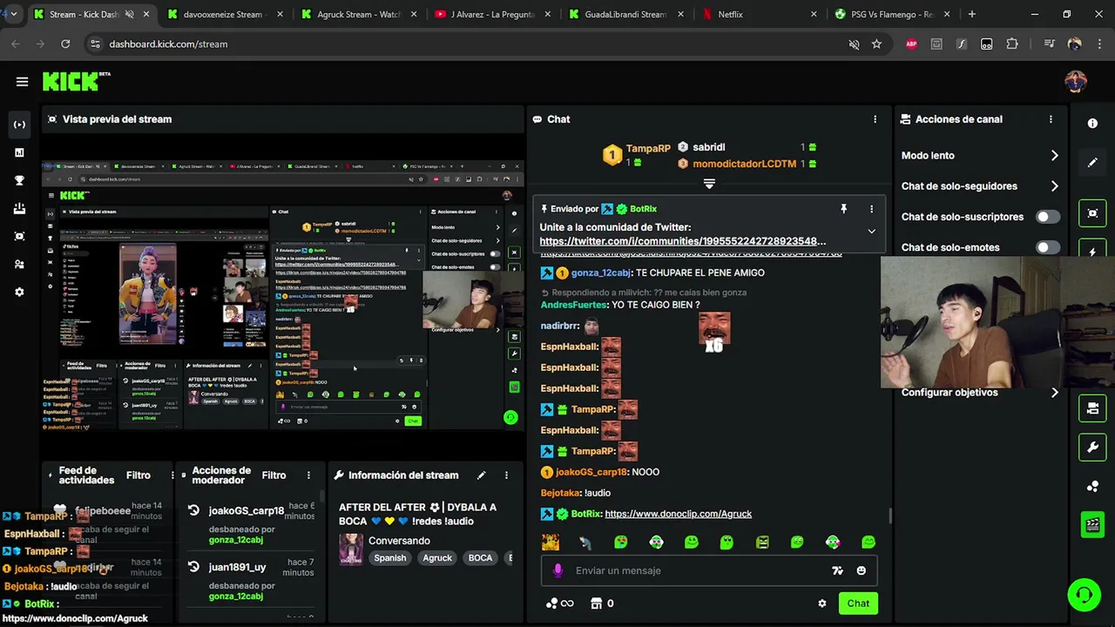Bookmark this page with the star icon
Viewport: 1115px width, 627px height.
pos(876,44)
